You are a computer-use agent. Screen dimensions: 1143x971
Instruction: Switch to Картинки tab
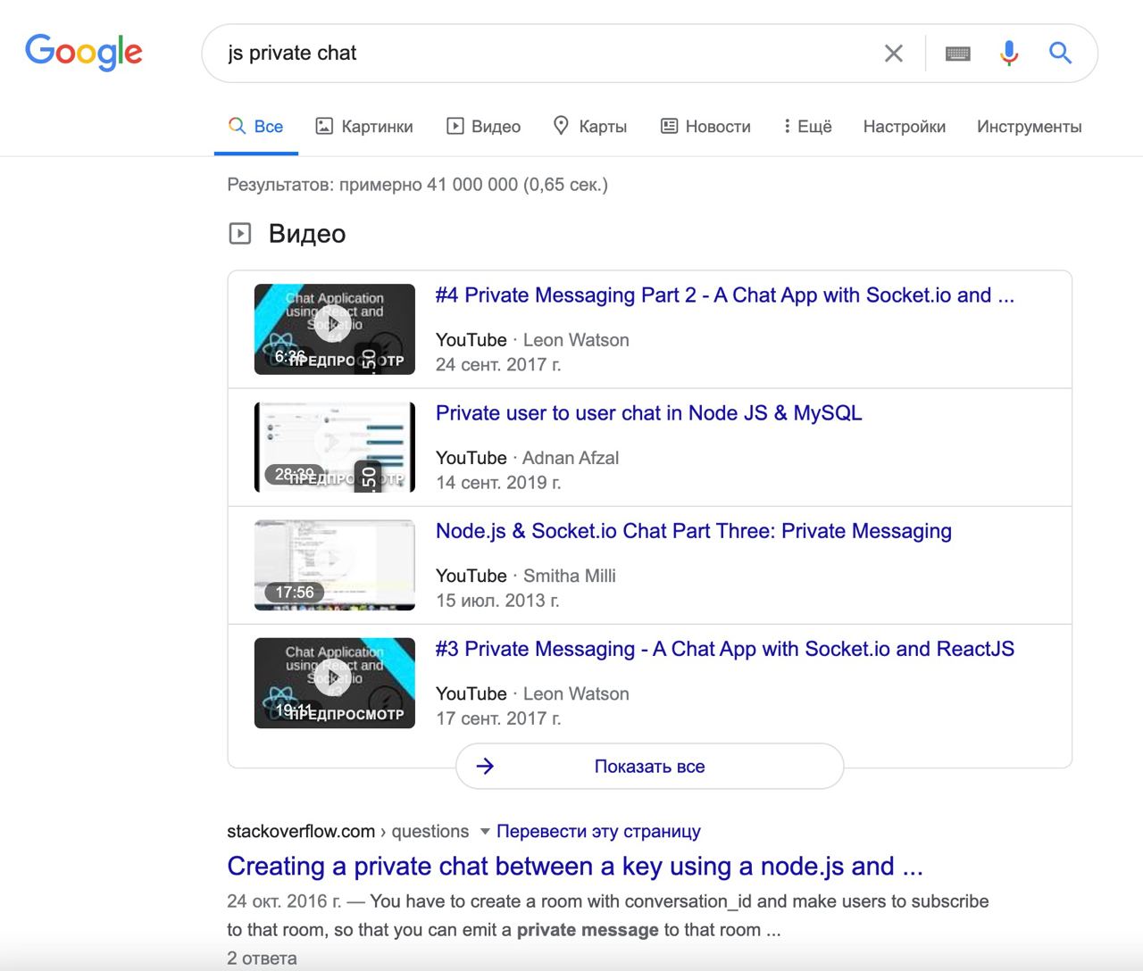364,127
